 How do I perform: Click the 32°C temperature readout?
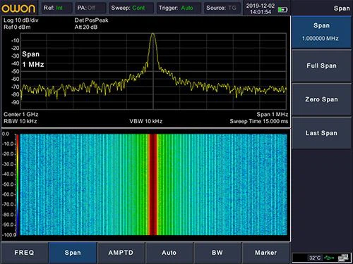tap(315, 258)
